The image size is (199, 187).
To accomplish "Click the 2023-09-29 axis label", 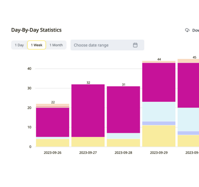I will 159,153.
